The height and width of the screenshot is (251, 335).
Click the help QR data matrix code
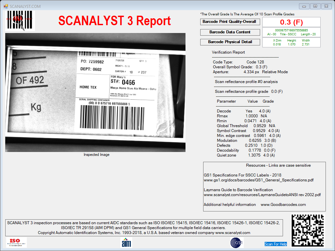(308, 230)
